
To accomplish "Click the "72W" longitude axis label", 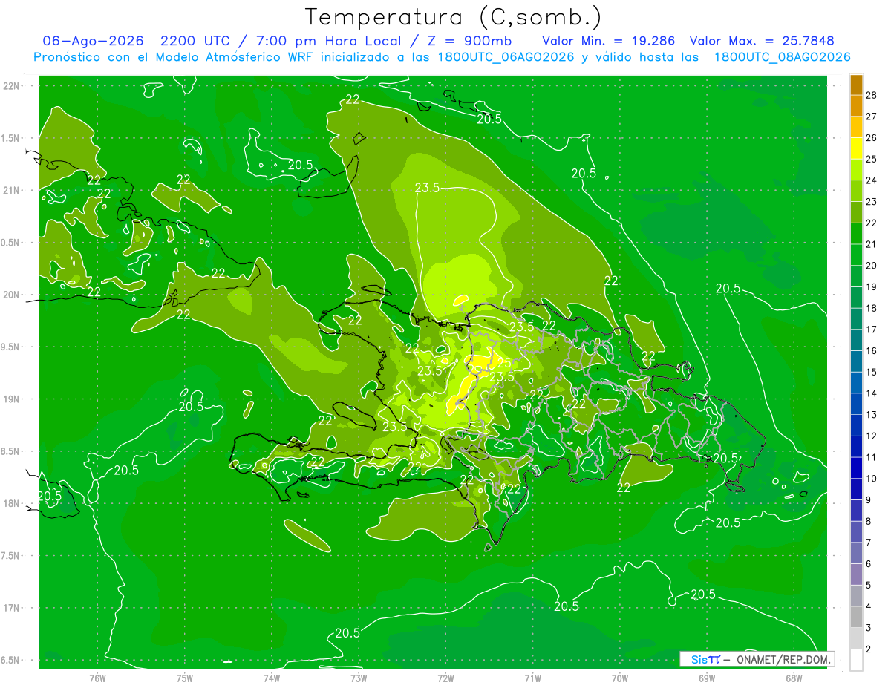I will 446,678.
